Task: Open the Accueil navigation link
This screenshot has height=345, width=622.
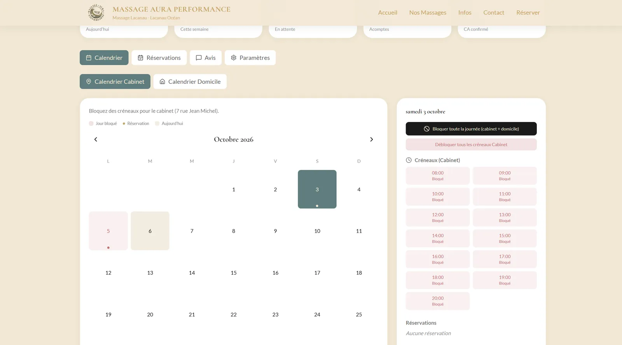Action: click(388, 12)
